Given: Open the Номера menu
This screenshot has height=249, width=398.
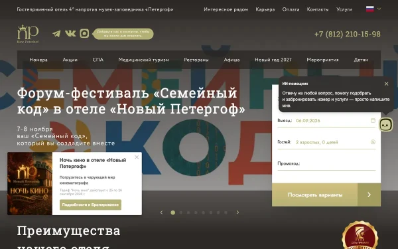Looking at the screenshot, I should pyautogui.click(x=38, y=60).
